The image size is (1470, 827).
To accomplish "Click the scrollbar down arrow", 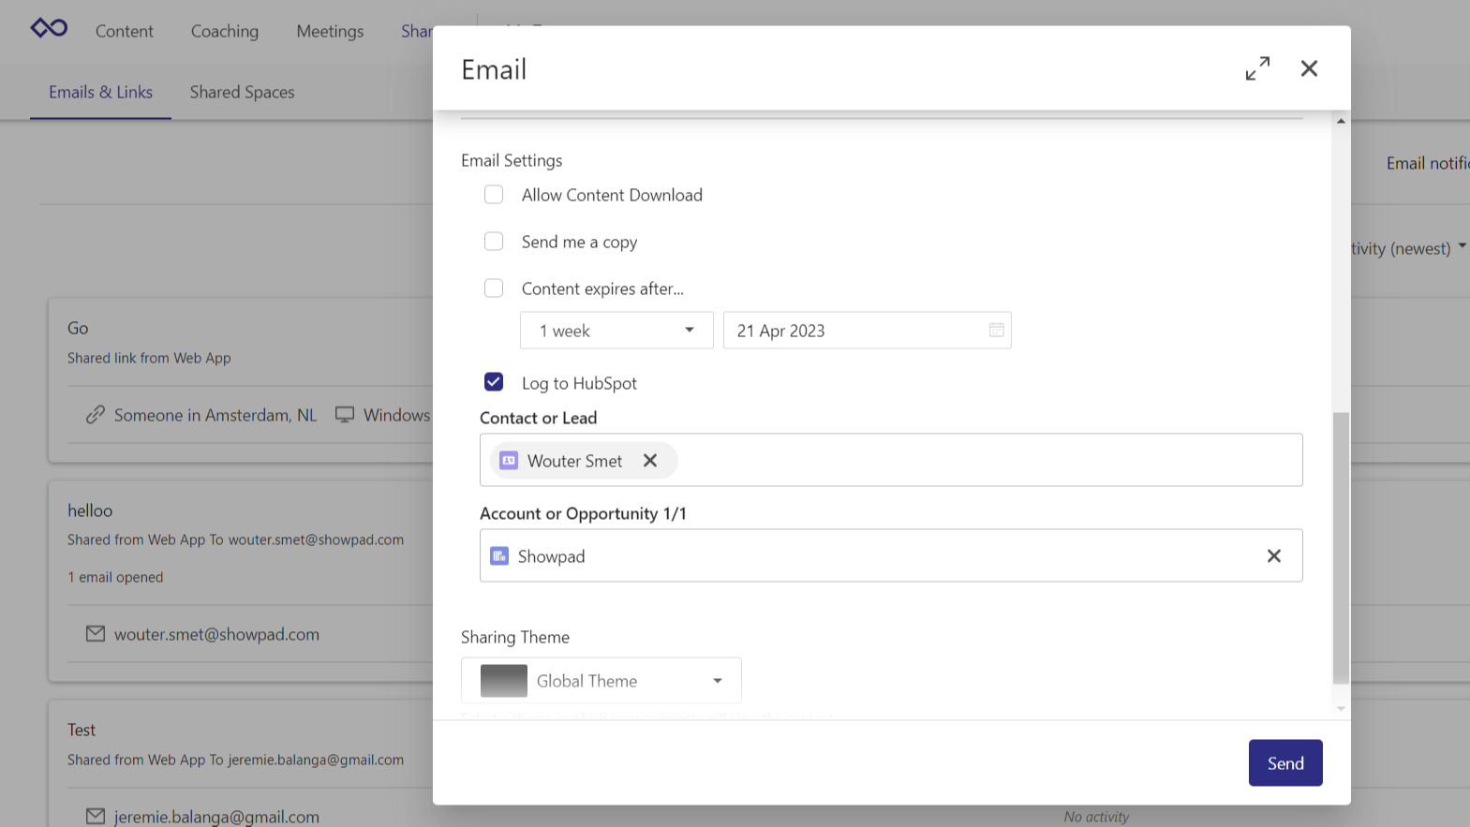I will [1341, 709].
